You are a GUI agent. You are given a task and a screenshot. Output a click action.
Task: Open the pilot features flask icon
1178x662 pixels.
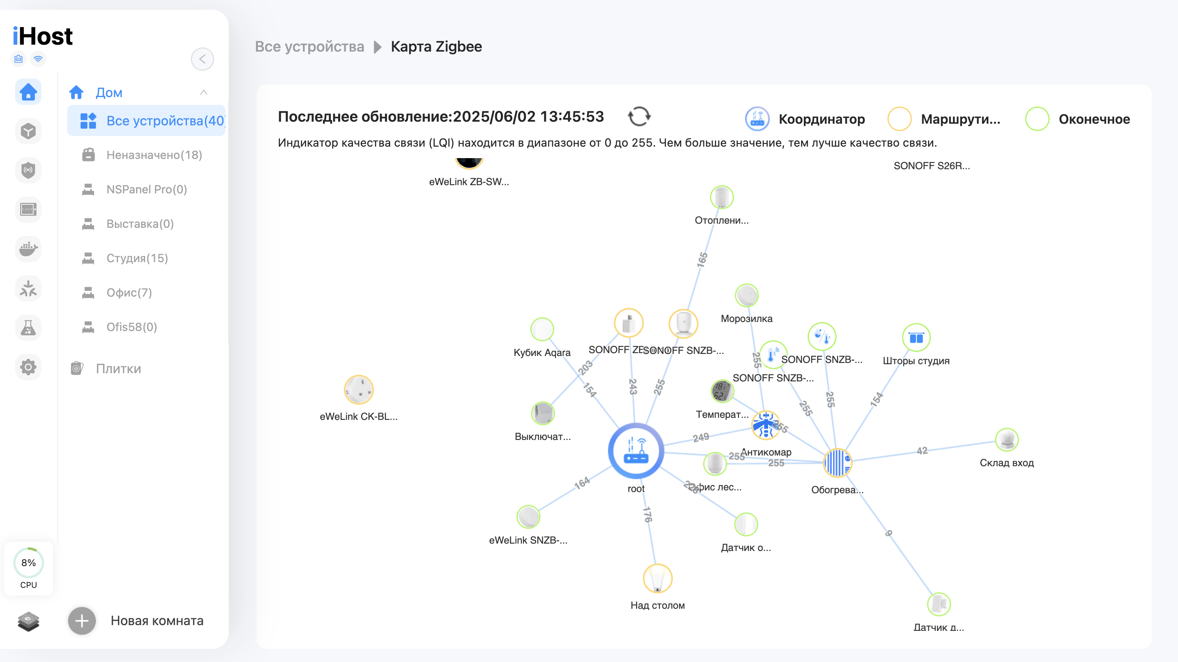(28, 328)
